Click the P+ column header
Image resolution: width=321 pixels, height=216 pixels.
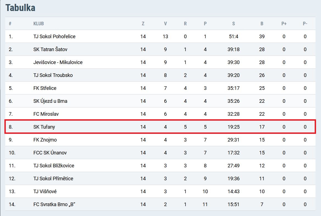(x=284, y=24)
